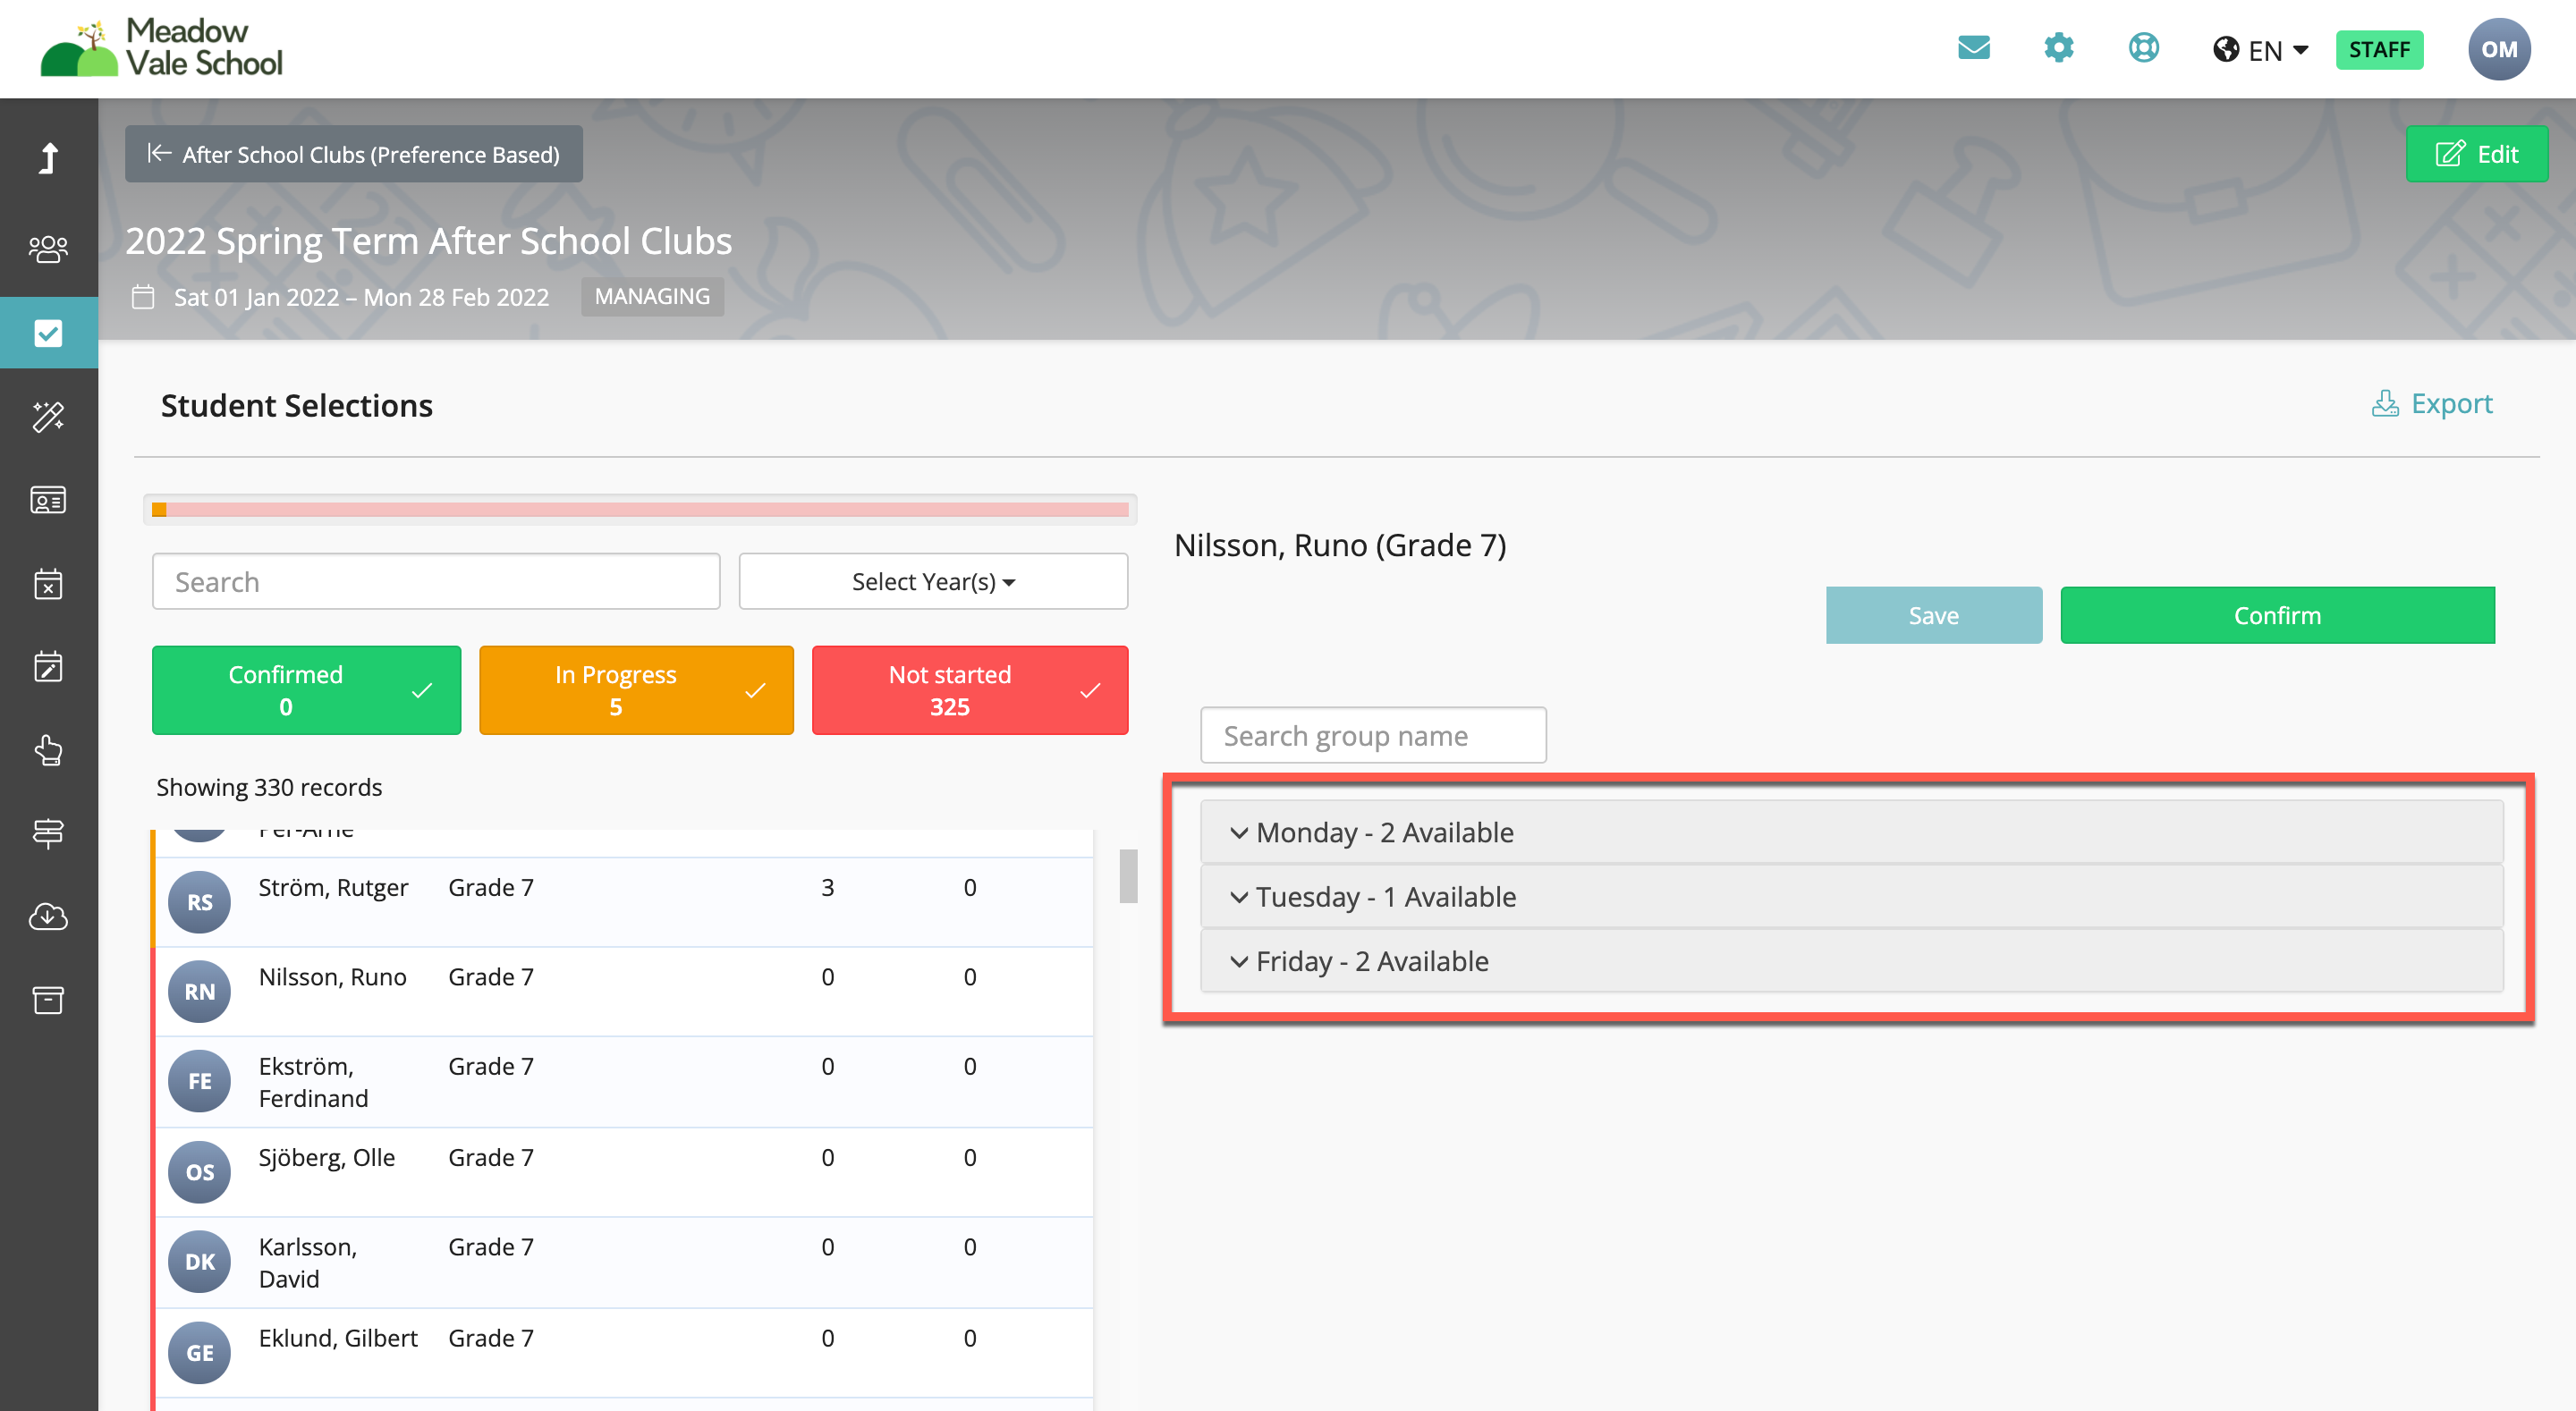Open the ID card sidebar icon
Screen dimensions: 2576x1411
48,500
